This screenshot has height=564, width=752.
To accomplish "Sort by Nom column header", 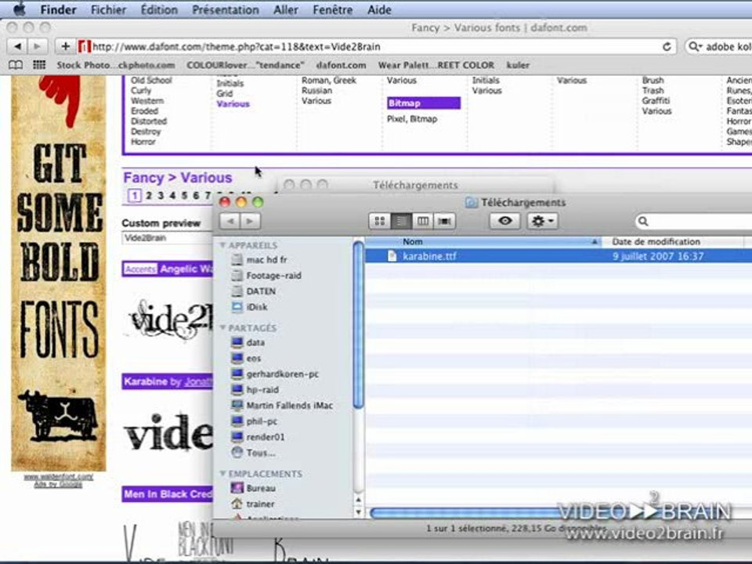I will [483, 242].
